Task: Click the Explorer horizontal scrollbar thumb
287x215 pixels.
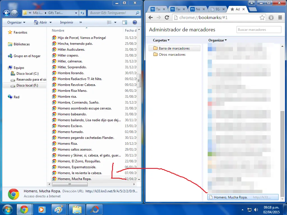Action: (x=70, y=184)
